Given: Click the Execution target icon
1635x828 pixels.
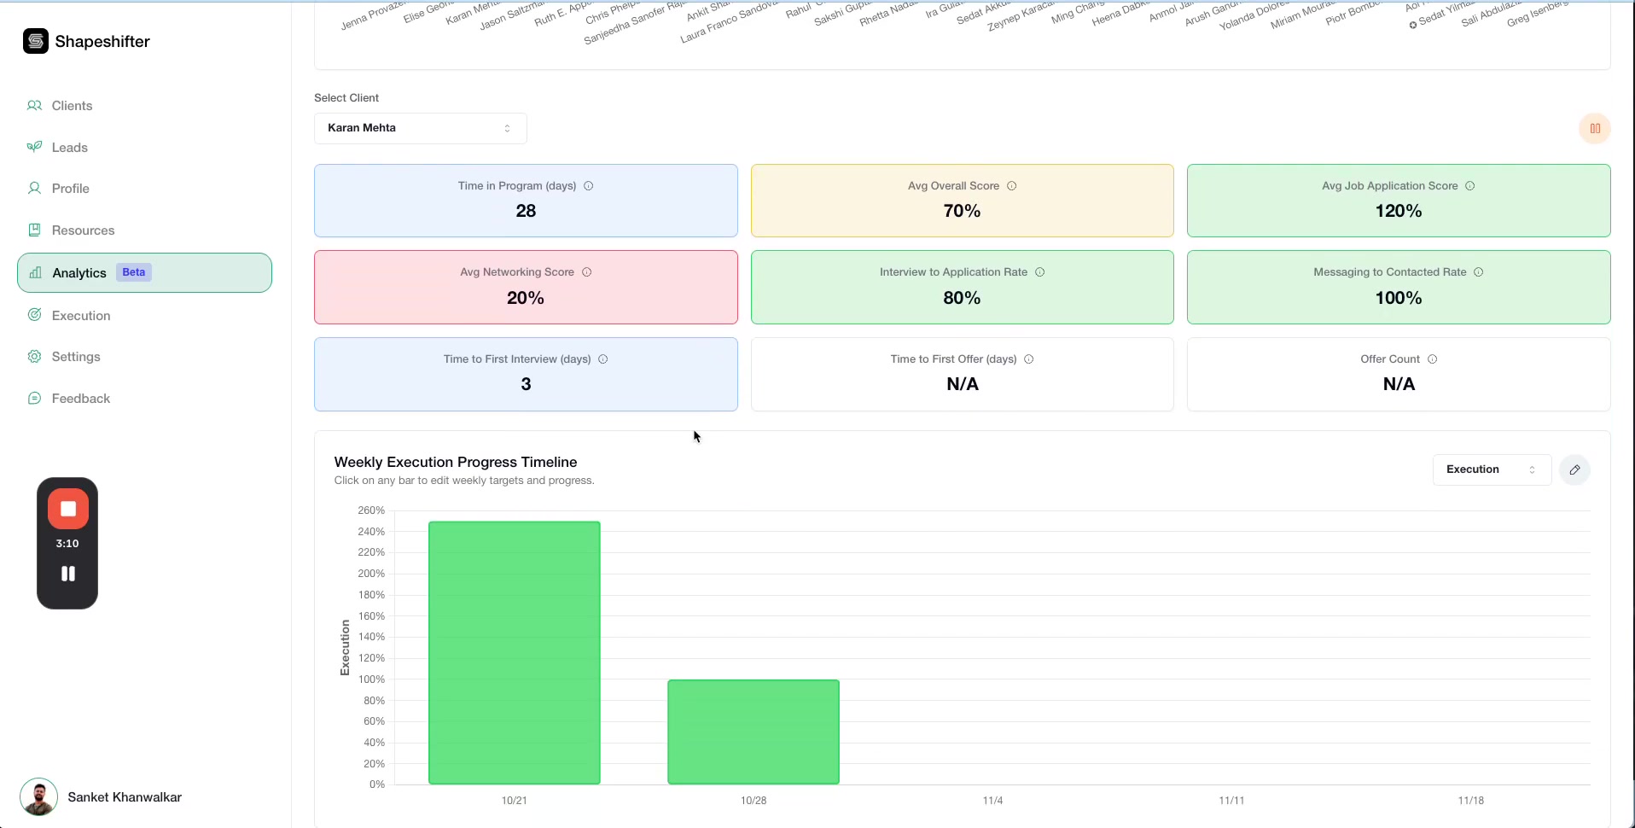Looking at the screenshot, I should click(34, 315).
